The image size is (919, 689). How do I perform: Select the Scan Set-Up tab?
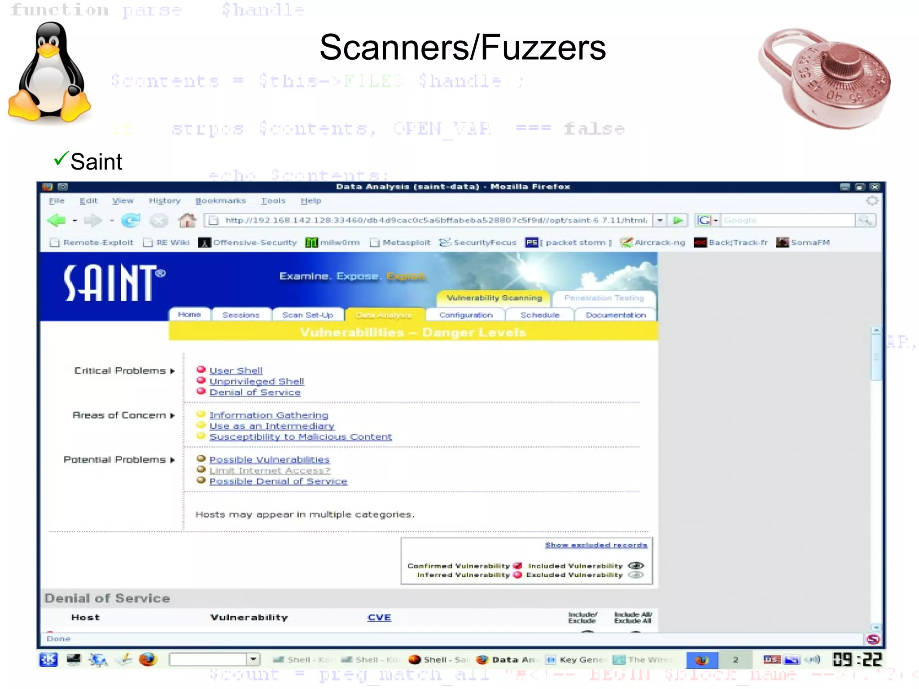pyautogui.click(x=308, y=315)
